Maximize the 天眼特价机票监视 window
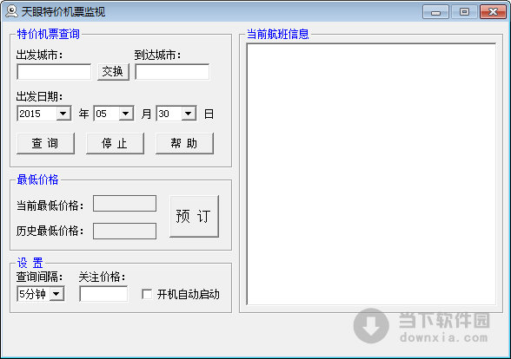 pos(464,12)
